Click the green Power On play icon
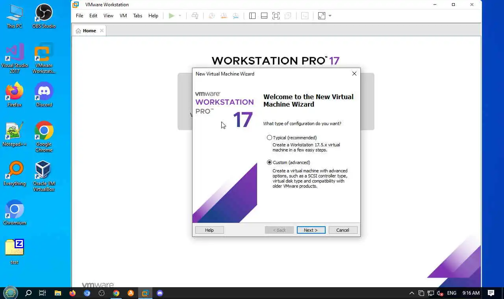Screen dimensions: 504x299 [171, 16]
